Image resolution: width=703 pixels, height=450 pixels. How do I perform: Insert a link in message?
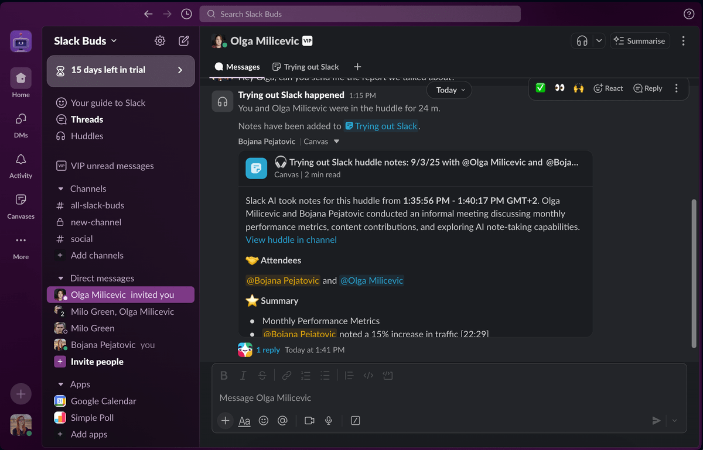(x=286, y=376)
